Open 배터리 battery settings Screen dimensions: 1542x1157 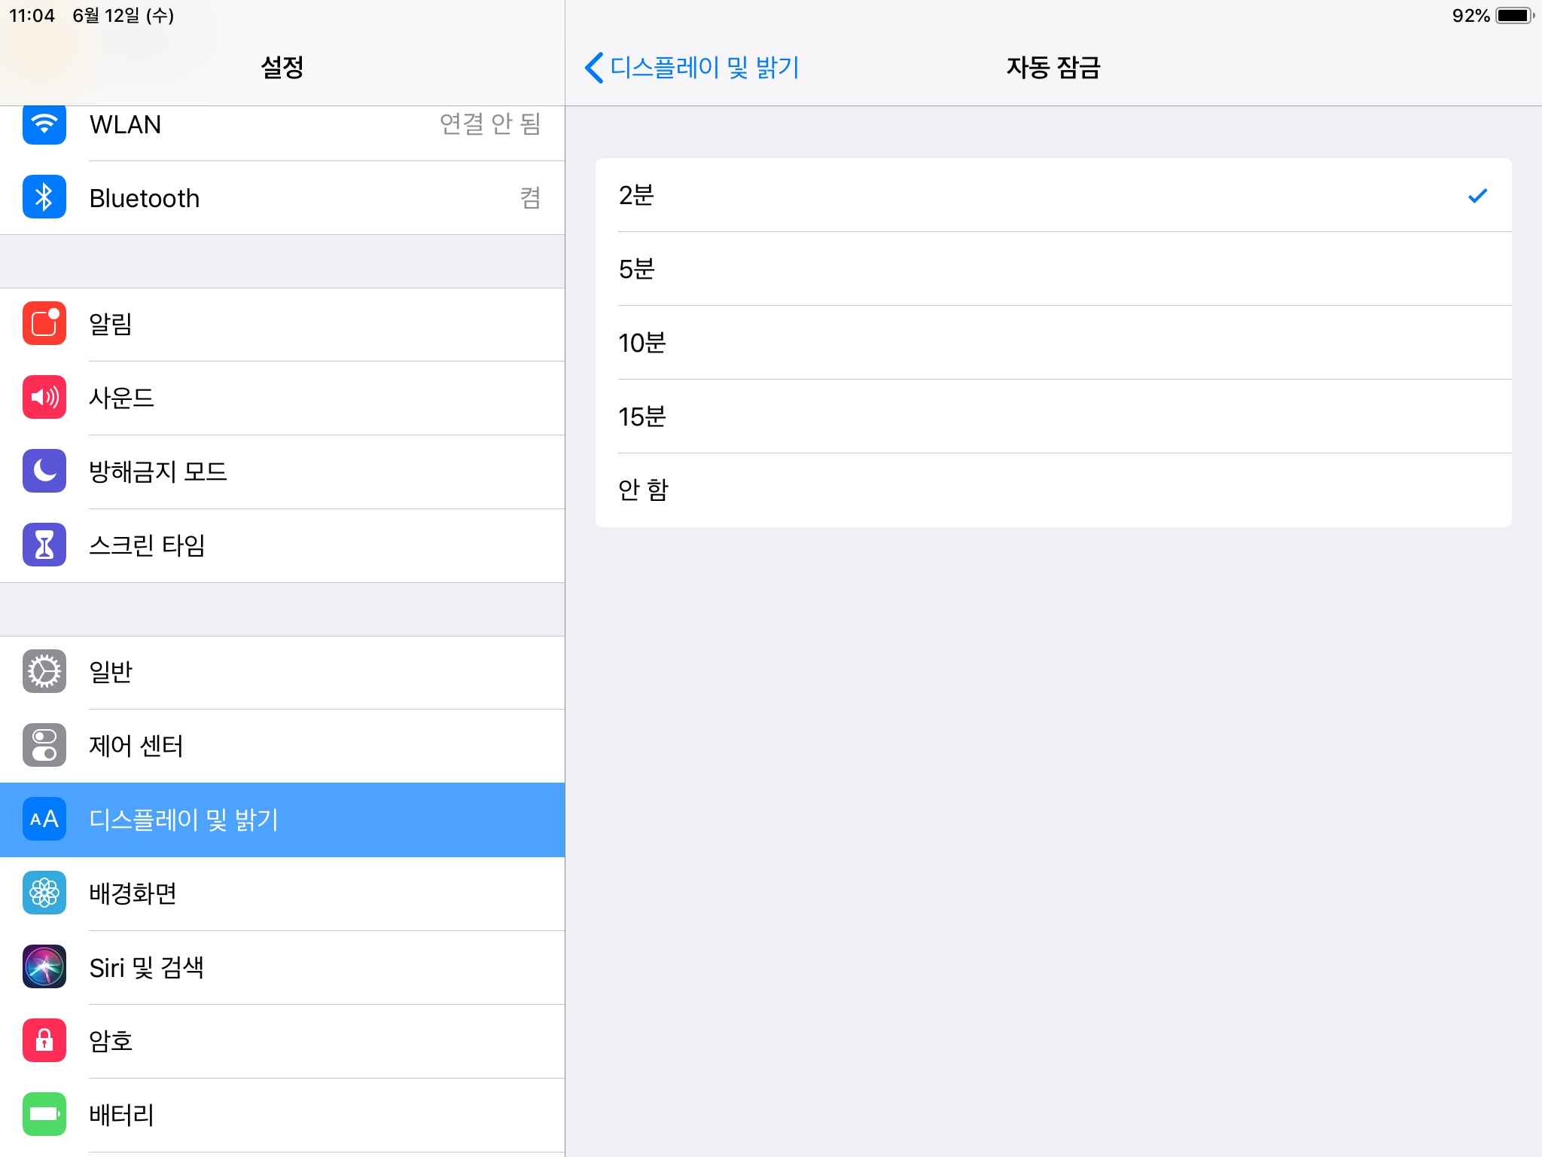[282, 1115]
